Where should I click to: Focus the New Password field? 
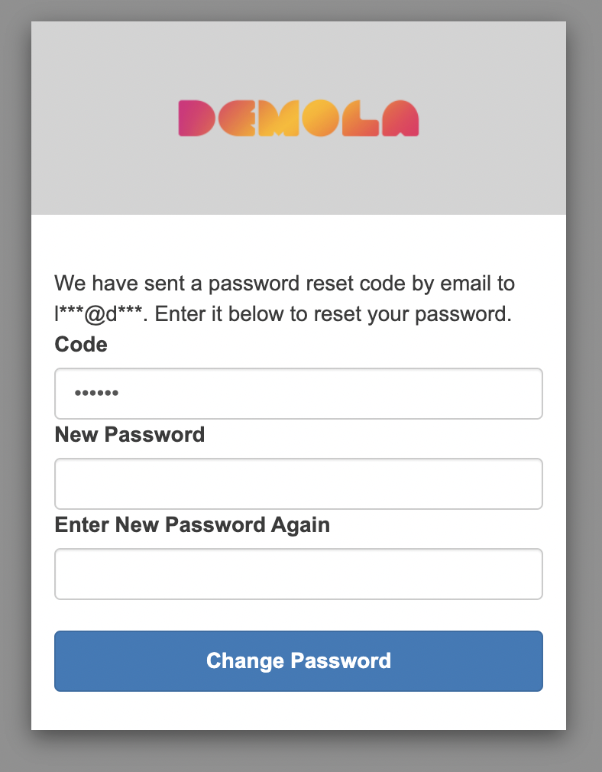pos(299,484)
